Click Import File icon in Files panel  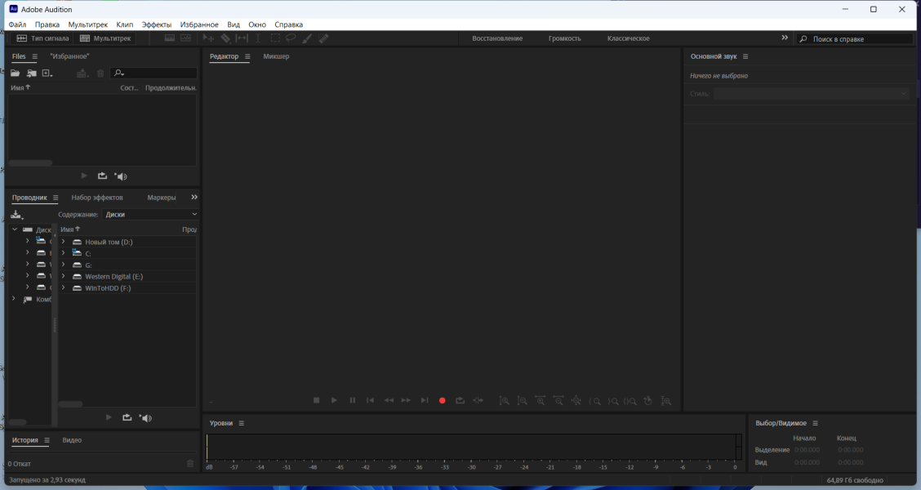[x=32, y=73]
